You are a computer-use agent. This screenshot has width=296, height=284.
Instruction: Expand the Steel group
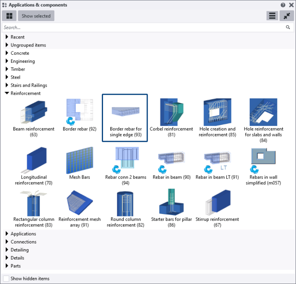(7, 77)
